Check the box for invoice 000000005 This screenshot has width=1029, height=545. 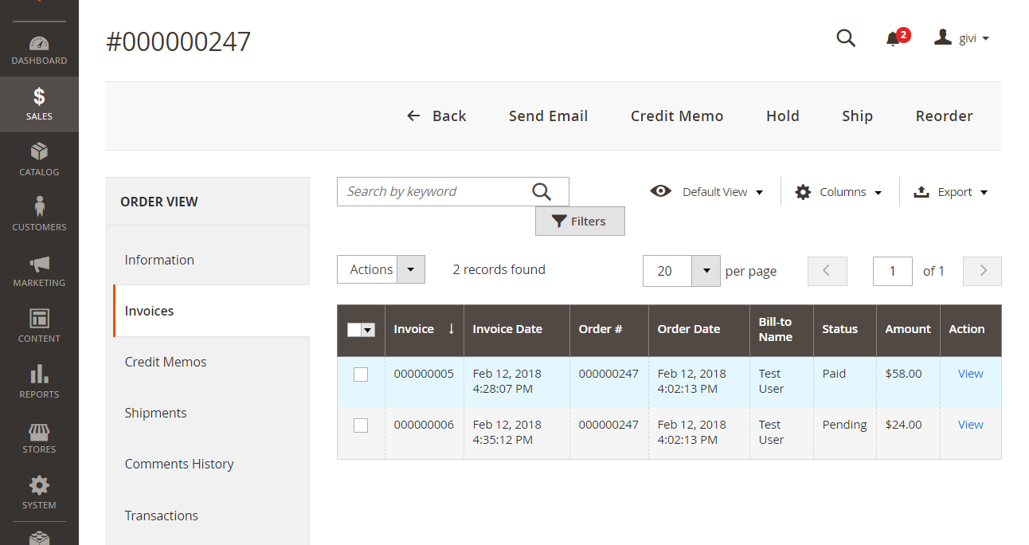click(x=361, y=374)
